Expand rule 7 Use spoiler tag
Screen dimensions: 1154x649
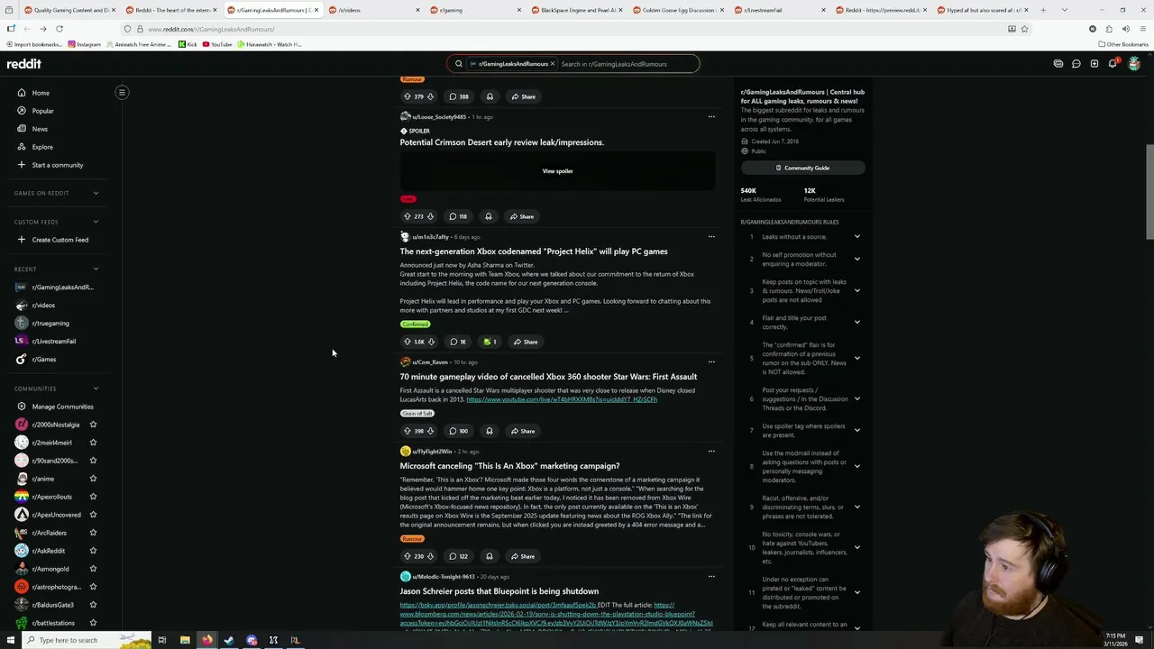click(857, 430)
